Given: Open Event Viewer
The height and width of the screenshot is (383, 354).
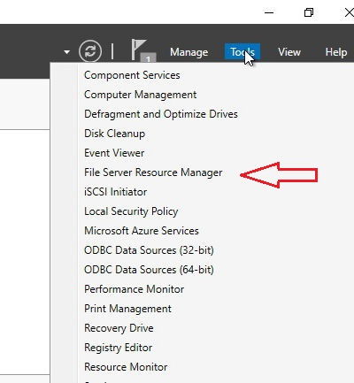Looking at the screenshot, I should point(114,153).
